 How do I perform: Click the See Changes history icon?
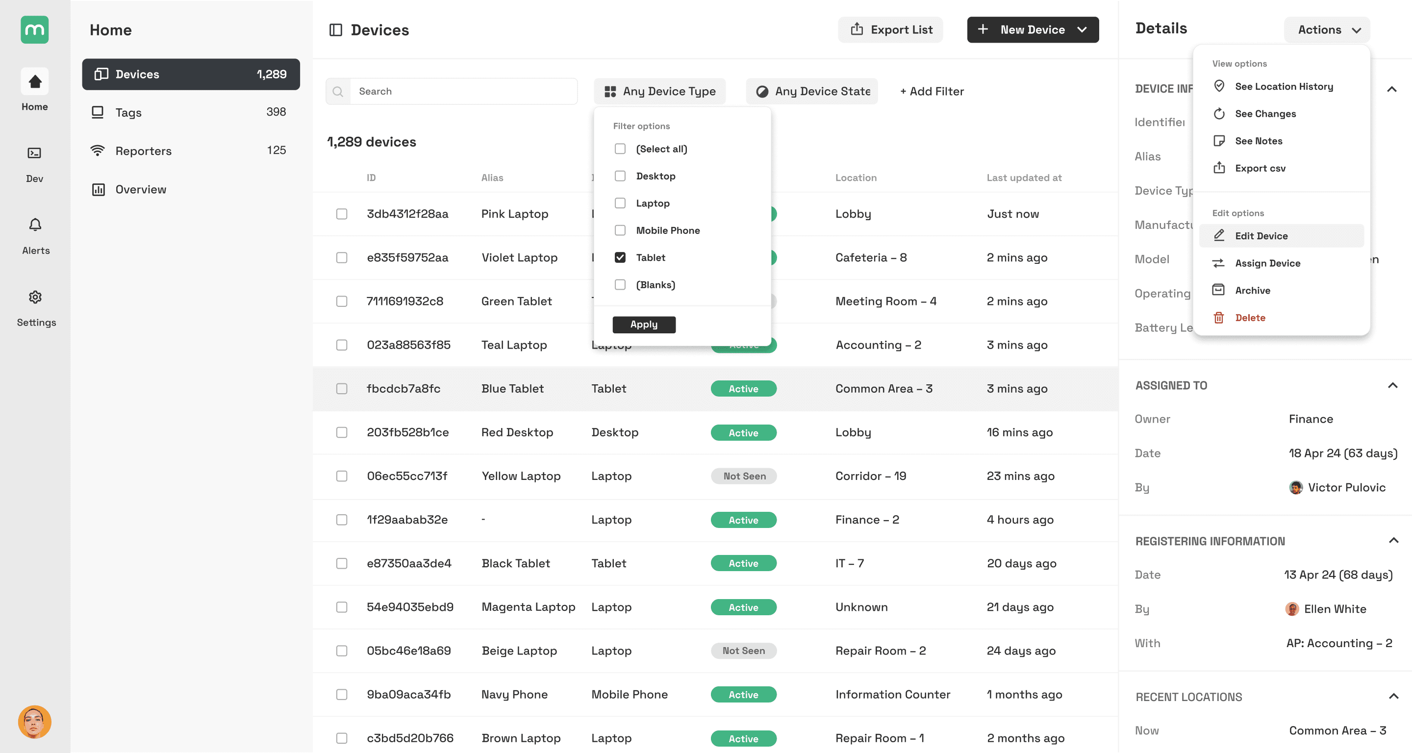(1219, 113)
